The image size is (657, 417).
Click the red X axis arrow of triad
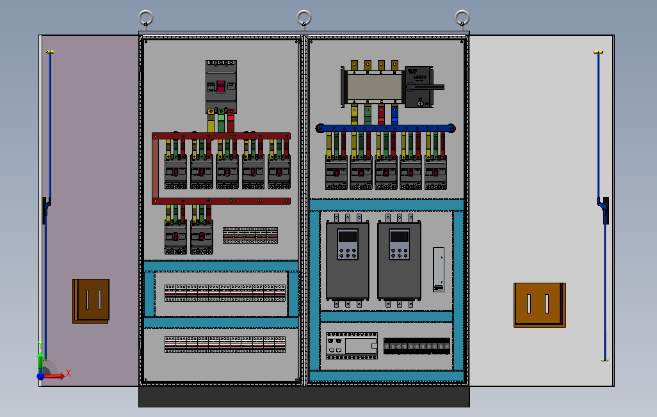tap(55, 376)
